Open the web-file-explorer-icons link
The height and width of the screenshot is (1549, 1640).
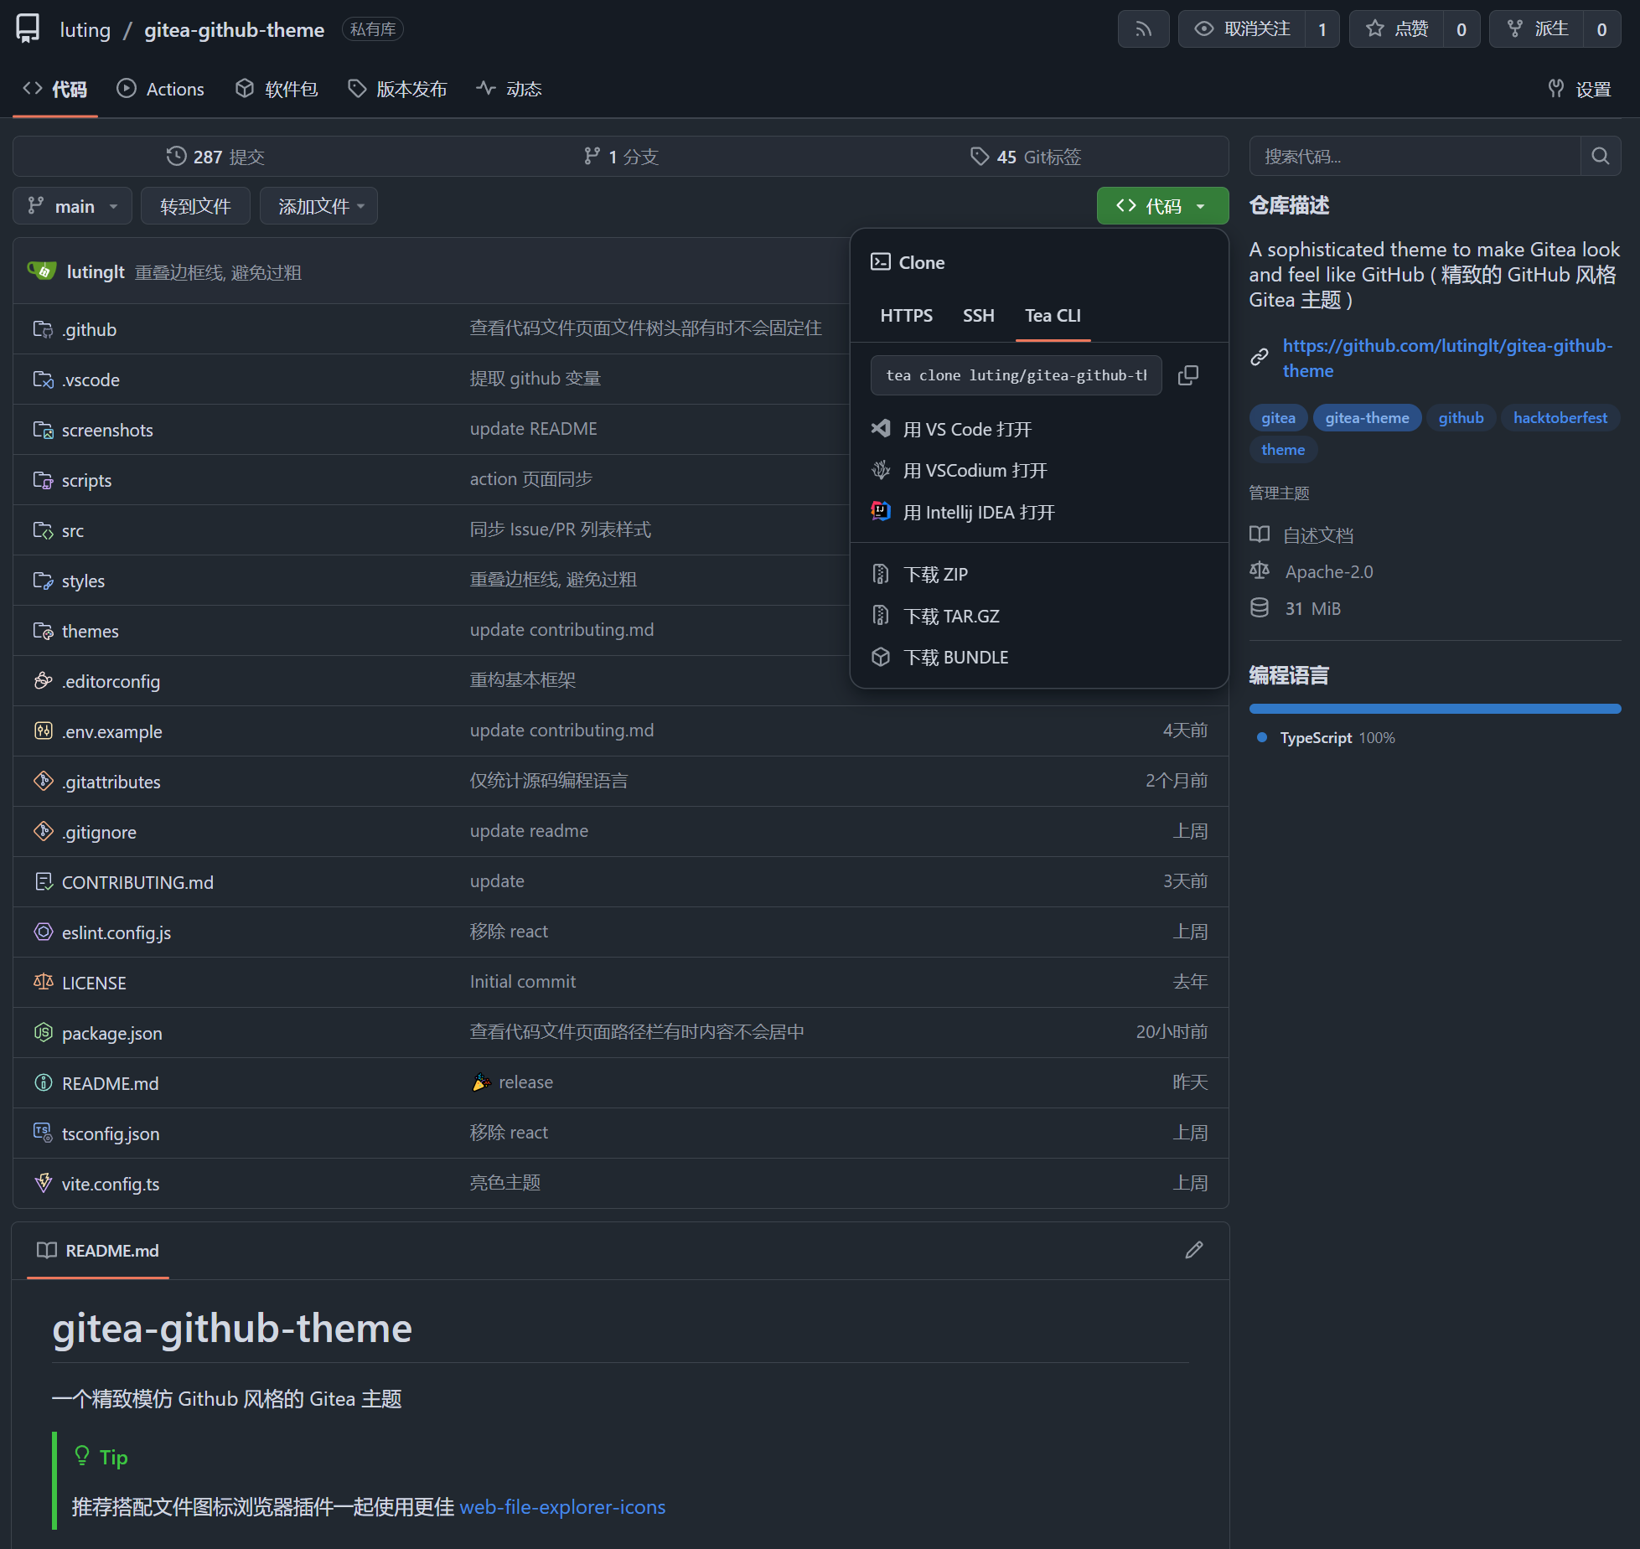click(x=562, y=1507)
